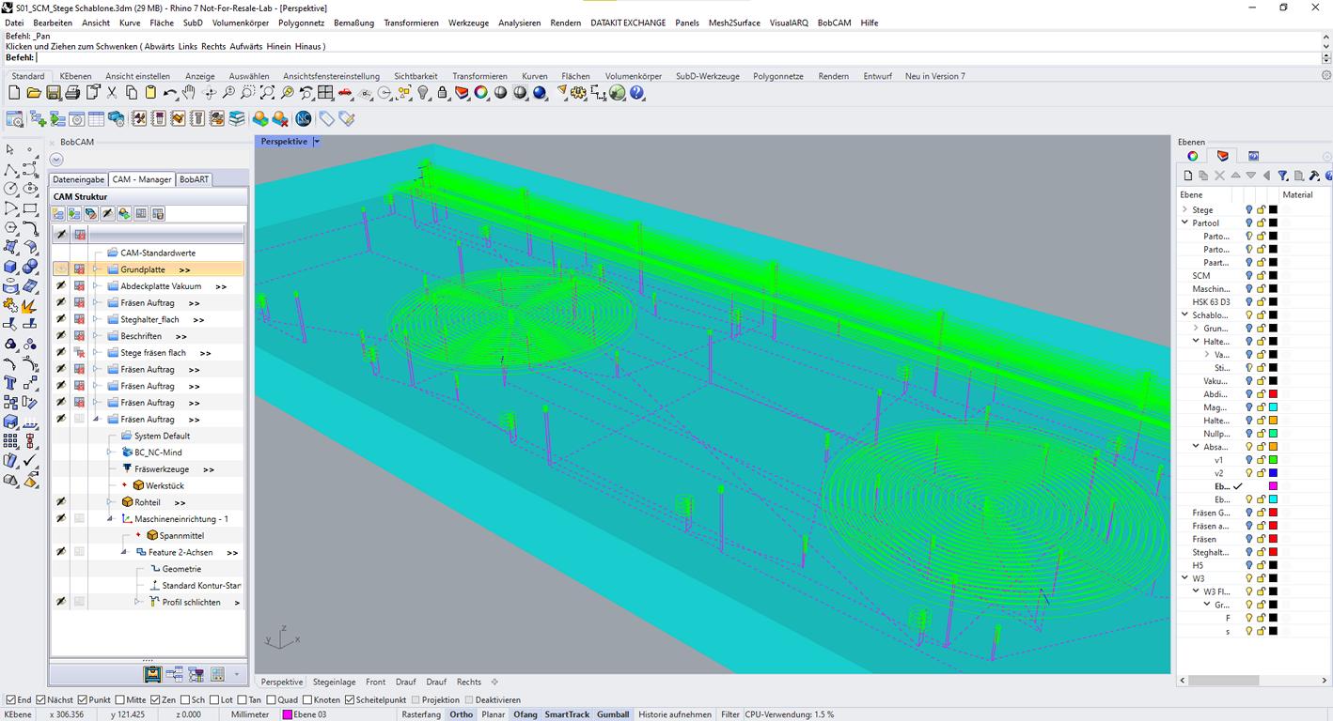
Task: Collapse the Partool layer
Action: pyautogui.click(x=1184, y=222)
